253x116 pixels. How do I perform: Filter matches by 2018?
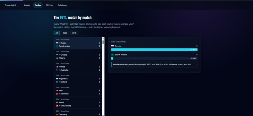(x=74, y=33)
